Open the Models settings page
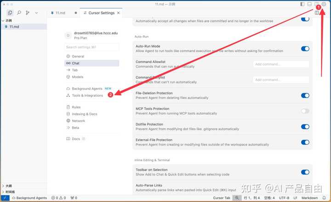331x202 pixels. point(78,77)
